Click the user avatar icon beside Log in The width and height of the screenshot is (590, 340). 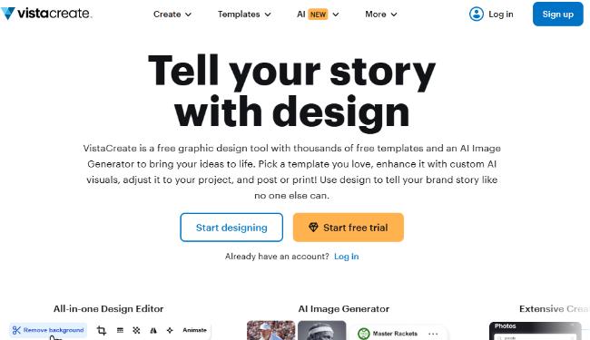click(477, 15)
